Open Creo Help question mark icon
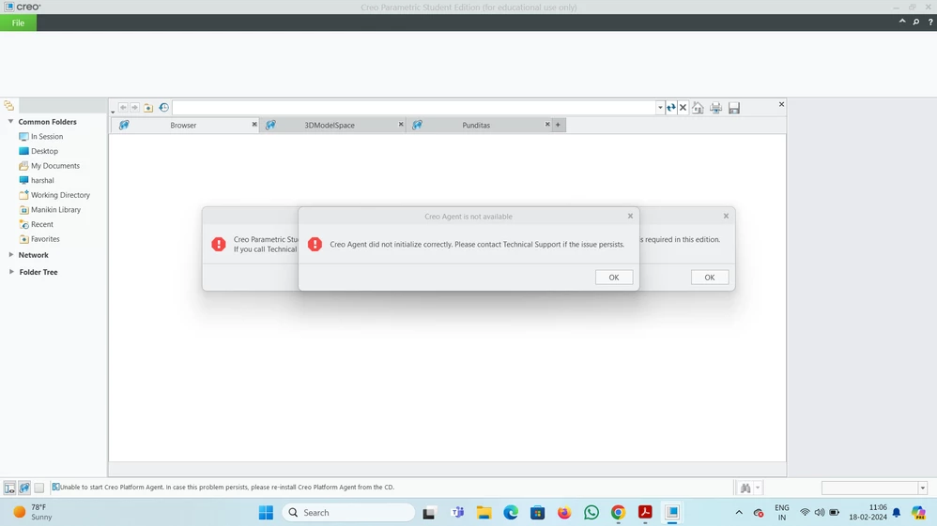 (929, 23)
